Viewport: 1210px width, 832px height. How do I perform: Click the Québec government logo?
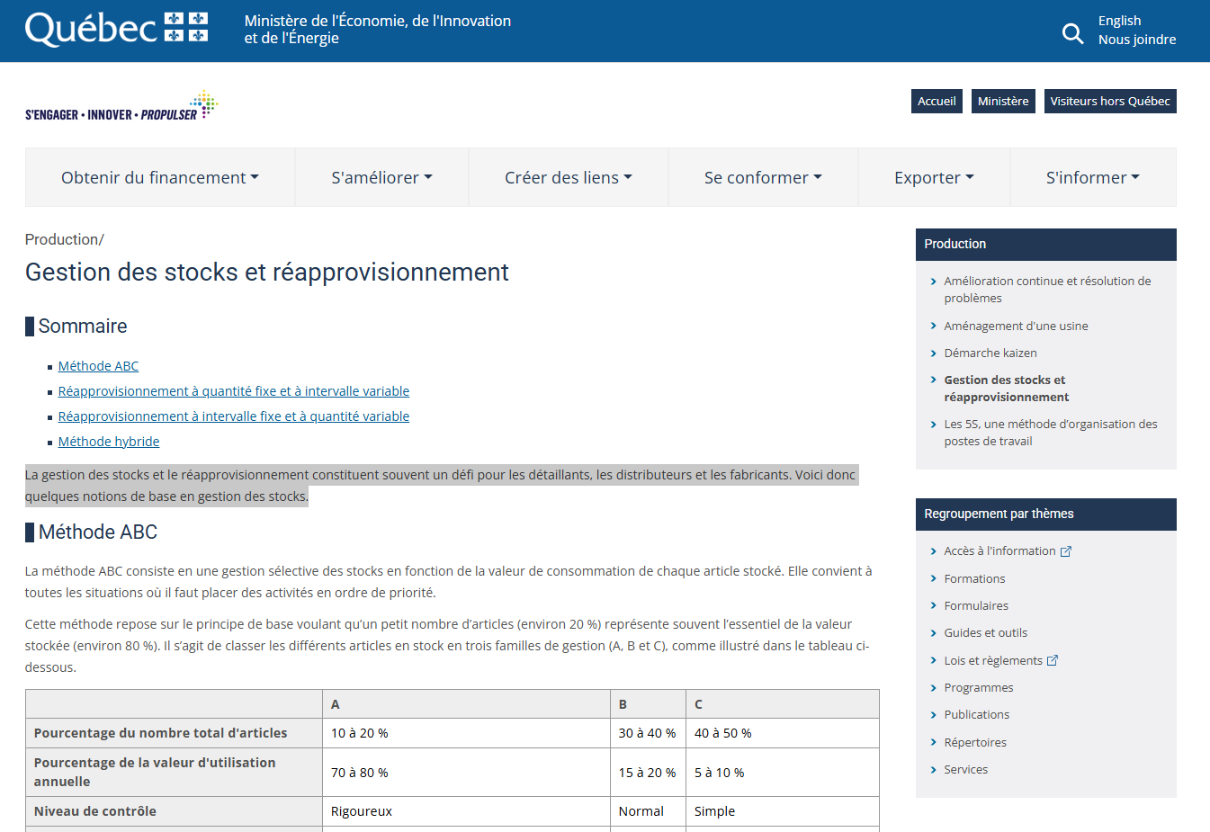pyautogui.click(x=117, y=29)
